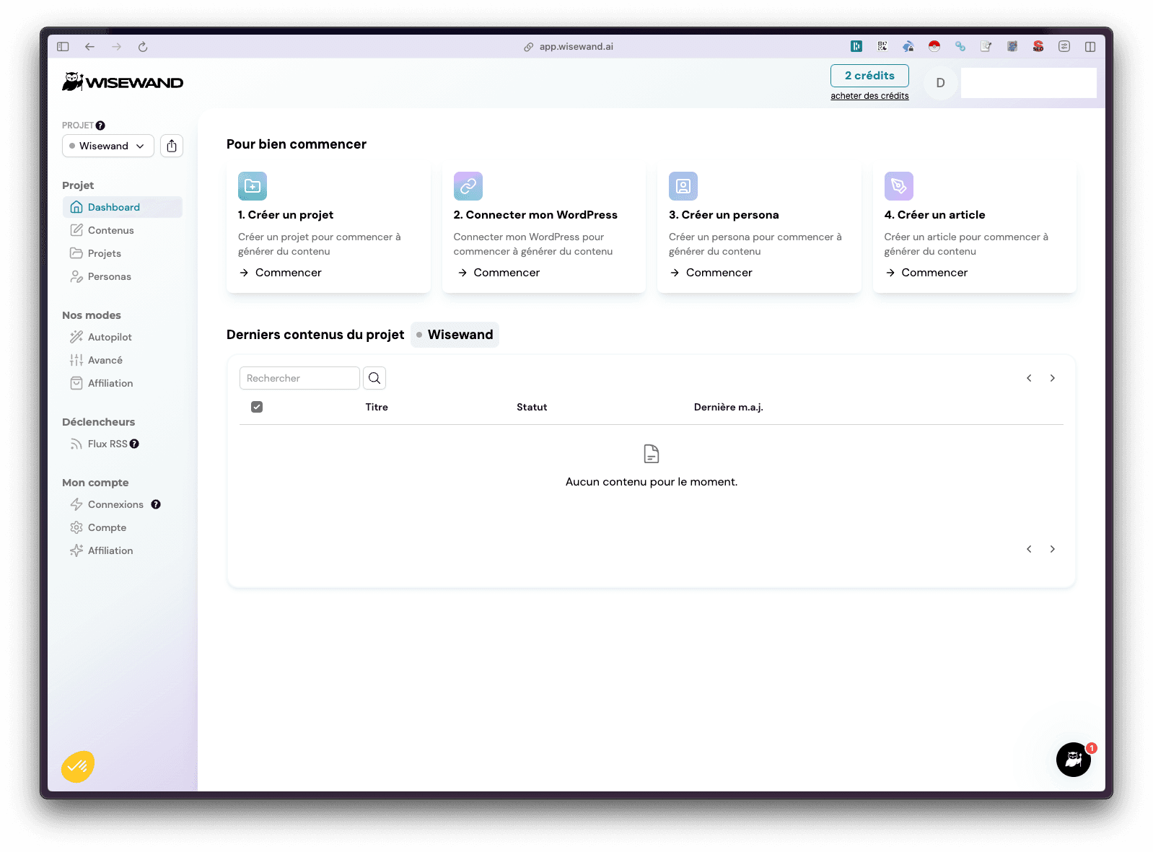
Task: Reload the page in browser
Action: click(143, 47)
